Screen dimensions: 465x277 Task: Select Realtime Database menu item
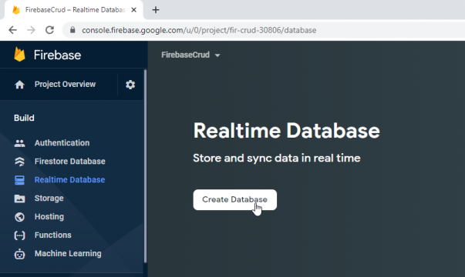(x=69, y=179)
